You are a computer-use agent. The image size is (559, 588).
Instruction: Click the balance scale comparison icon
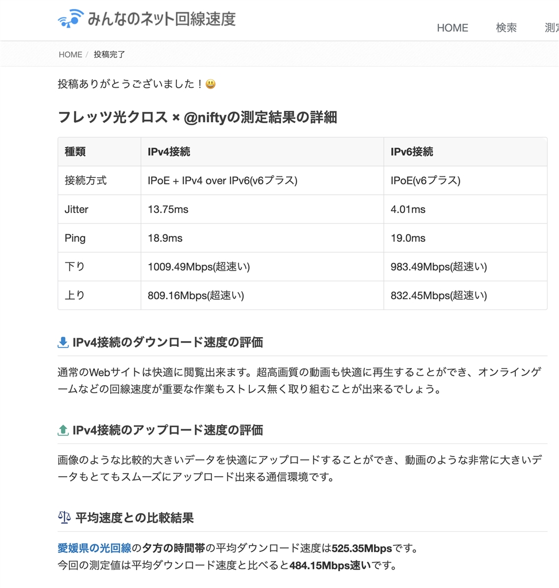(x=64, y=518)
